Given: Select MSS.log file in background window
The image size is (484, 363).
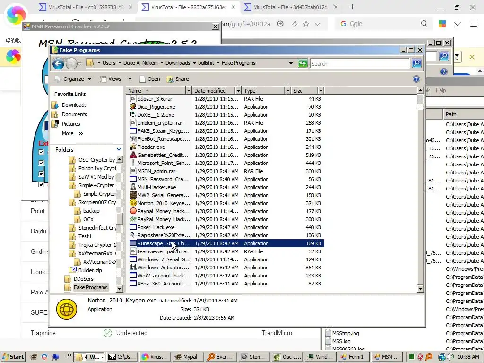Looking at the screenshot, I should pyautogui.click(x=341, y=341).
